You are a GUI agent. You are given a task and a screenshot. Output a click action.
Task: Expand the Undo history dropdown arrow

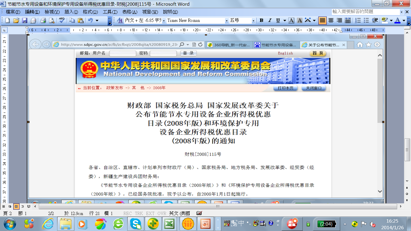(97, 20)
